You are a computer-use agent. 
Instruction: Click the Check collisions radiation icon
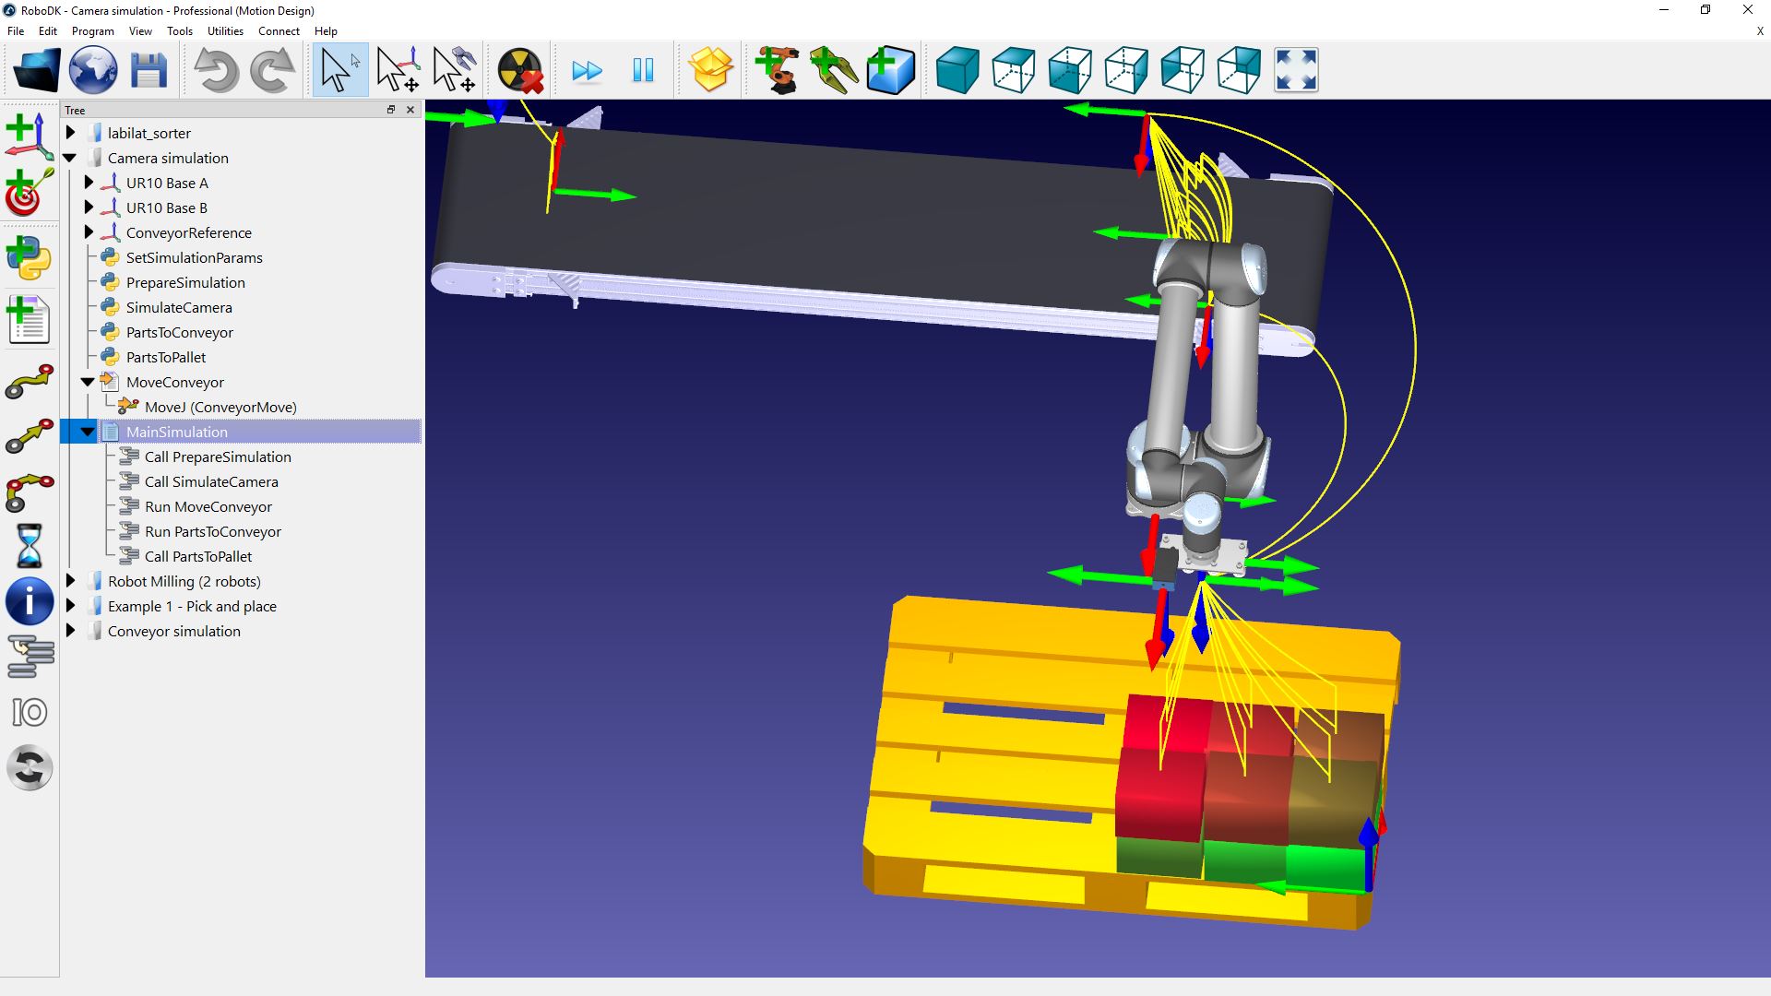pos(520,70)
